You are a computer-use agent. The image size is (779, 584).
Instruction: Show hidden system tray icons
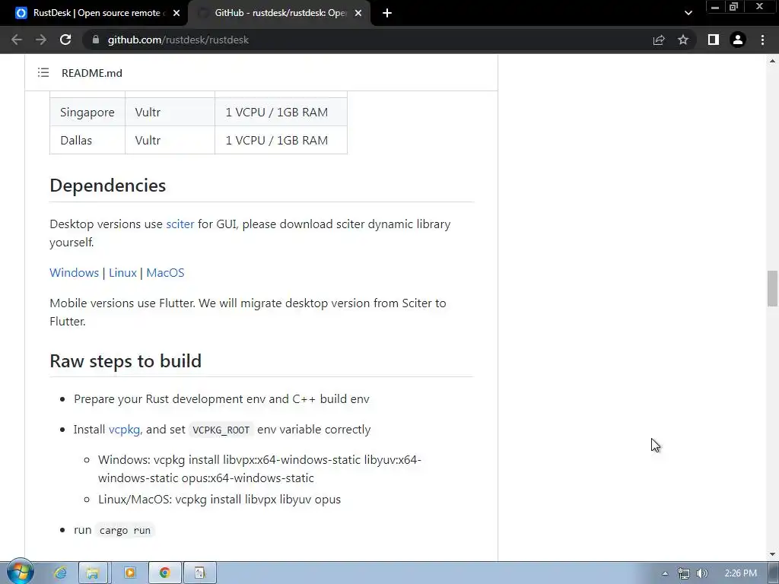coord(665,573)
